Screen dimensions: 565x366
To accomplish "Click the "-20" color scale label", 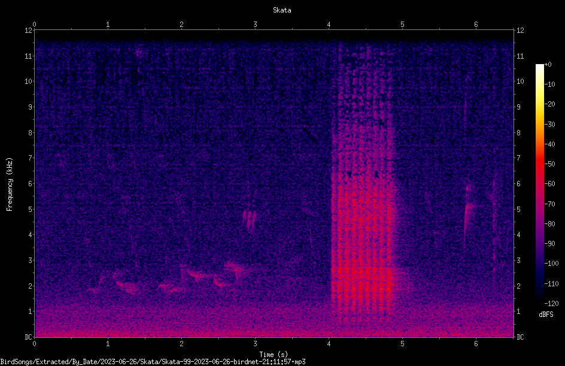I will [x=549, y=104].
